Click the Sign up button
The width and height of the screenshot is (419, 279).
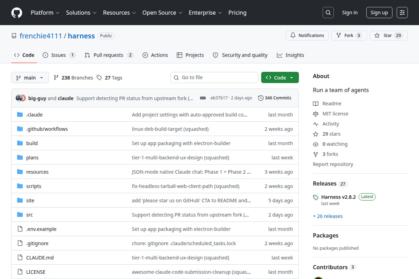[x=379, y=13]
